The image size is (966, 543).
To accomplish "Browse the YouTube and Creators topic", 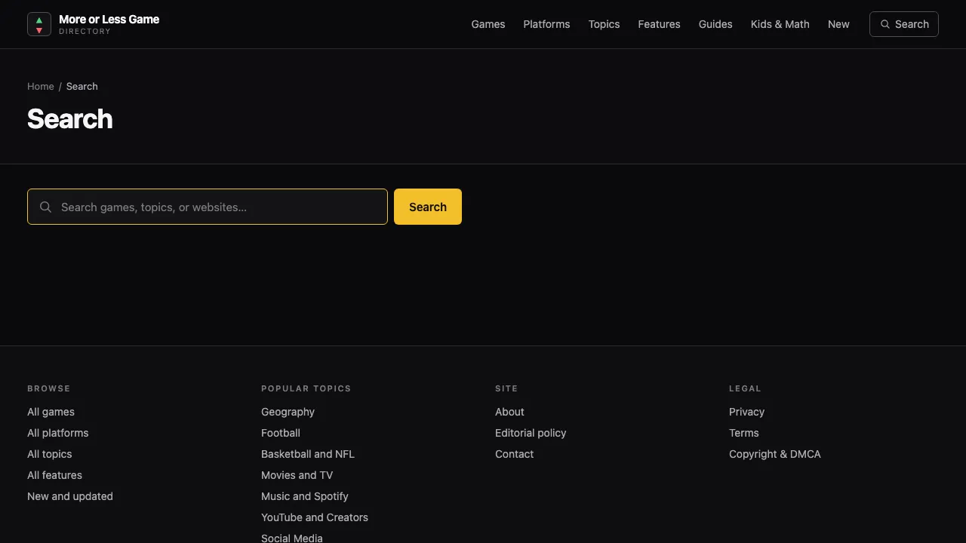I will [315, 517].
